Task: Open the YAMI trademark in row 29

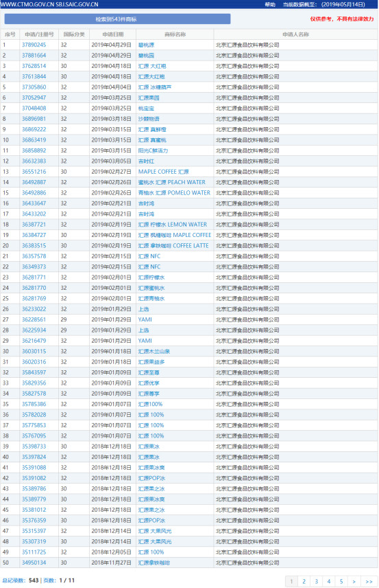Action: click(x=145, y=341)
